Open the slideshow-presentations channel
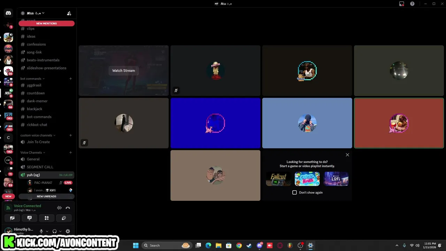The image size is (446, 251). pyautogui.click(x=46, y=68)
